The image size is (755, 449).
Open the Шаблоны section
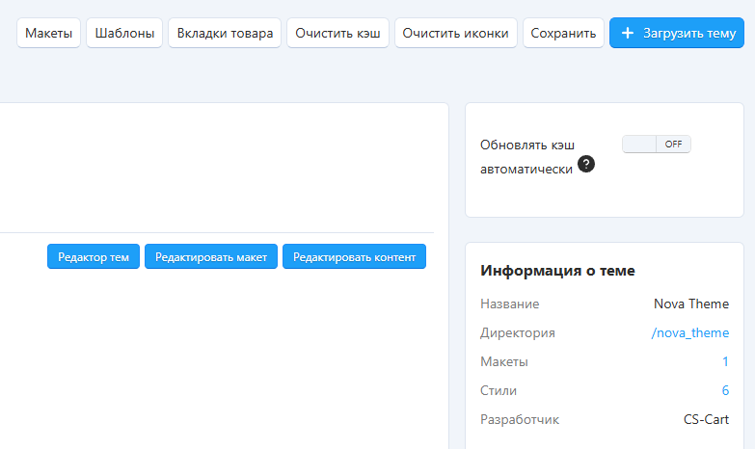pyautogui.click(x=124, y=33)
